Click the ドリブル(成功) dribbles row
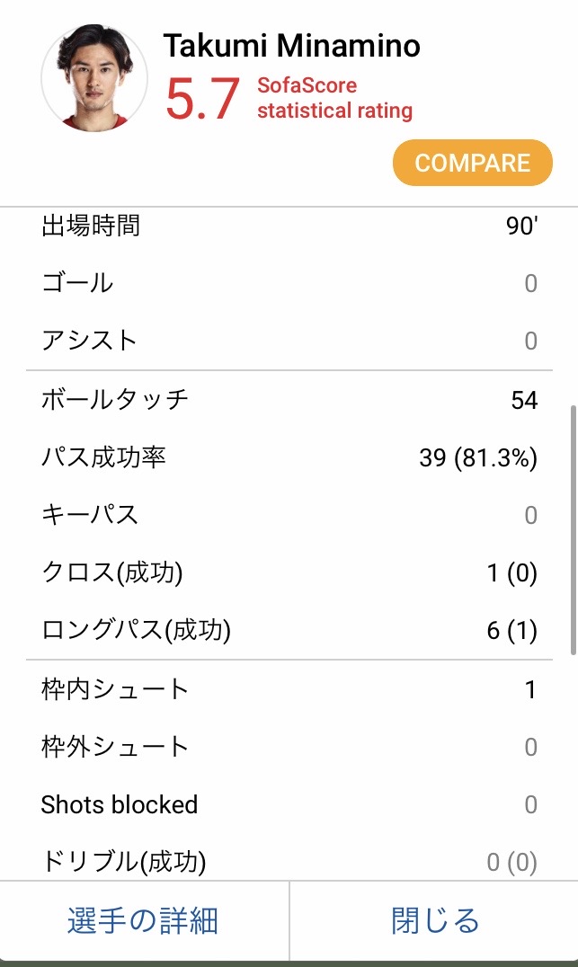Image resolution: width=578 pixels, height=967 pixels. click(289, 862)
